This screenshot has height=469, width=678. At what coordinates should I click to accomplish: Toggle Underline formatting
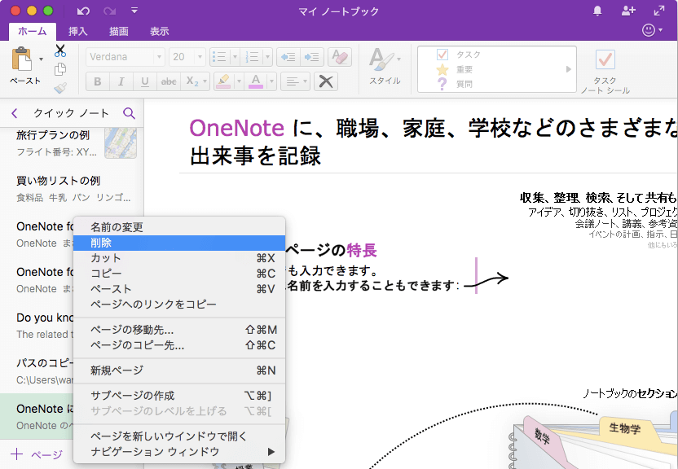tap(145, 81)
